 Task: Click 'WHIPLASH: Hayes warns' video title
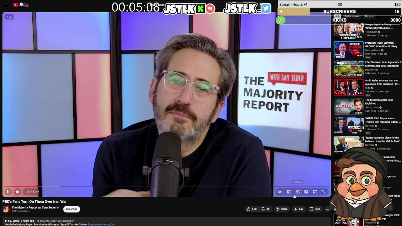pos(383,120)
